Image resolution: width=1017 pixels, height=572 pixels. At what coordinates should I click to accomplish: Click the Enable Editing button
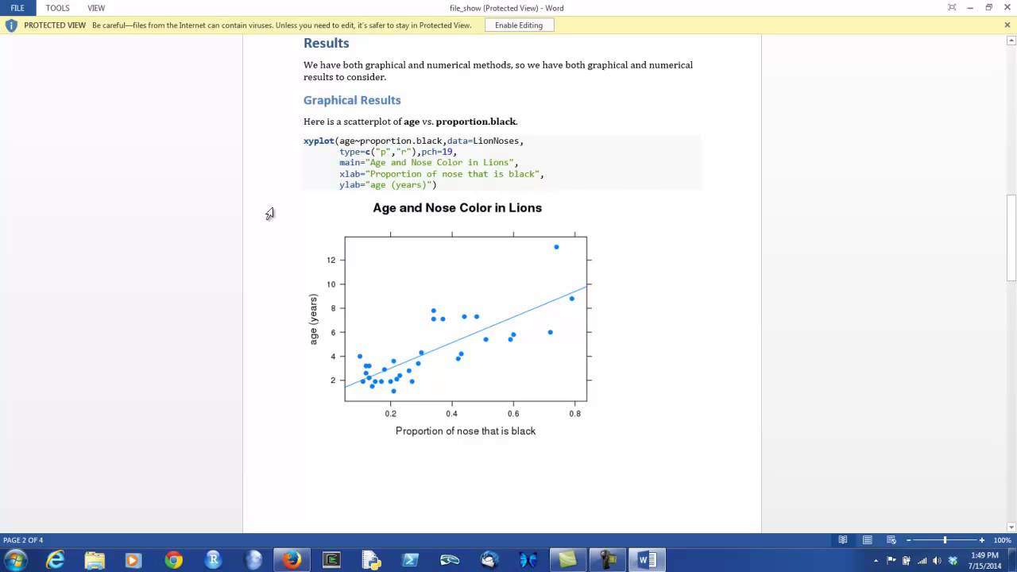(x=519, y=25)
